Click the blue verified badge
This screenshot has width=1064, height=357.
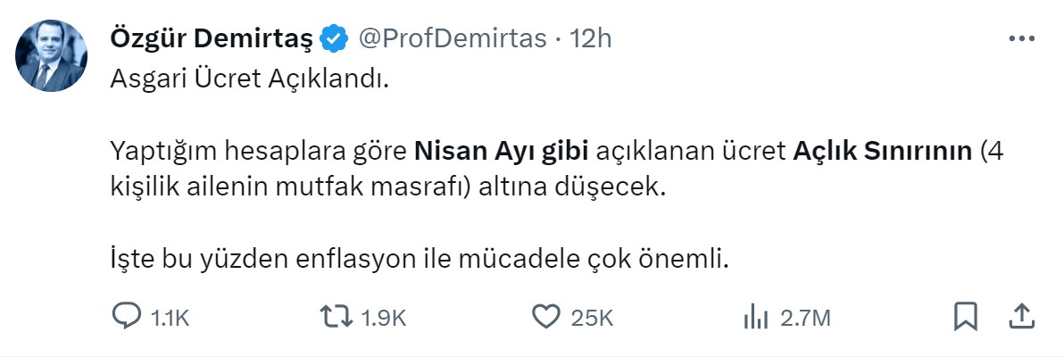(335, 38)
